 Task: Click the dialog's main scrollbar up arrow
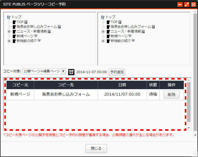195,11
